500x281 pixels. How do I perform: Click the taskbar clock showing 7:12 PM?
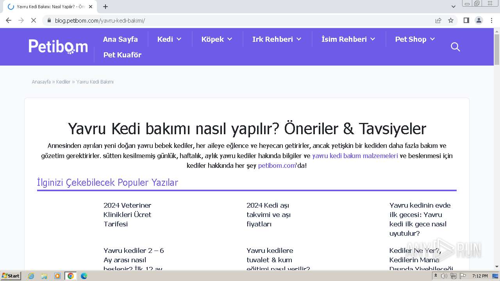[x=480, y=276]
